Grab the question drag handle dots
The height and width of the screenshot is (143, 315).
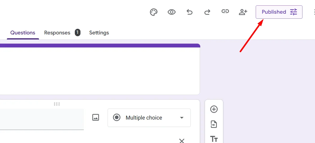coord(57,104)
